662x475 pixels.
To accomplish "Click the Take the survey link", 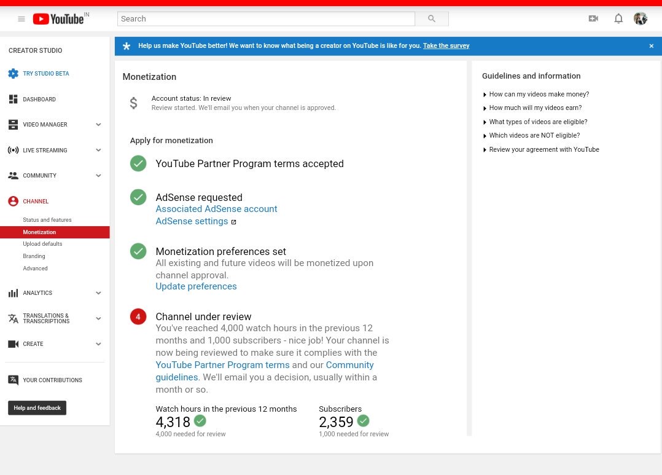I will 446,45.
